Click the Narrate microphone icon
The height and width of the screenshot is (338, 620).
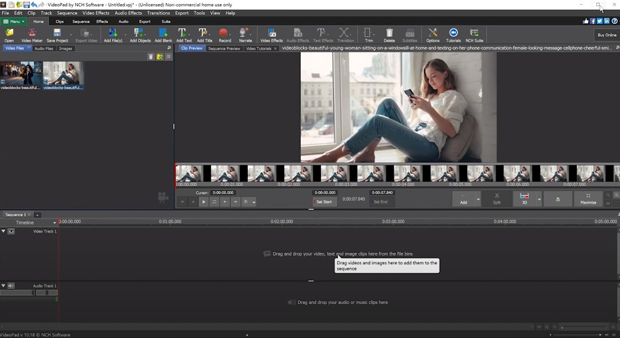pos(245,35)
